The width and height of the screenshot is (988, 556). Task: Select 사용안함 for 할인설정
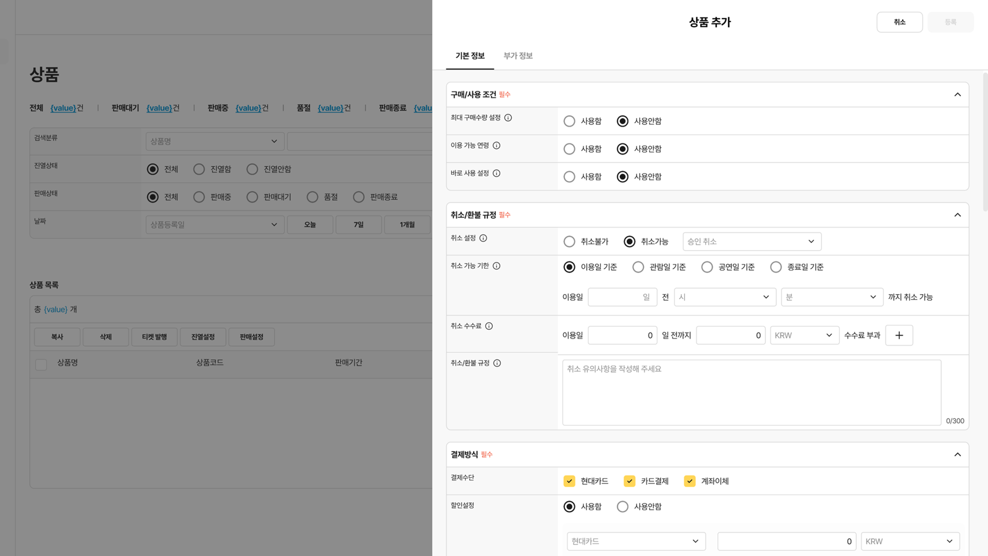point(622,507)
